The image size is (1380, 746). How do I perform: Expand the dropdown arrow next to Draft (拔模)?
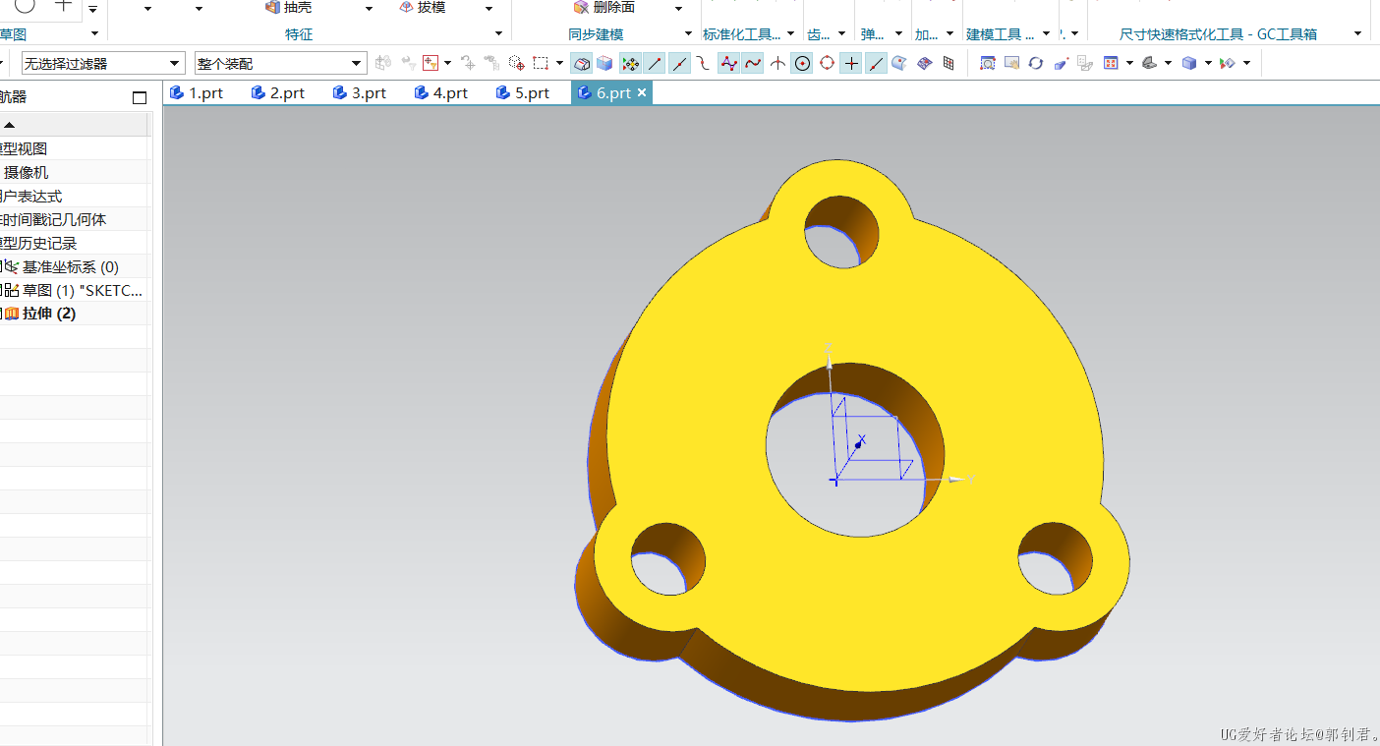(489, 9)
